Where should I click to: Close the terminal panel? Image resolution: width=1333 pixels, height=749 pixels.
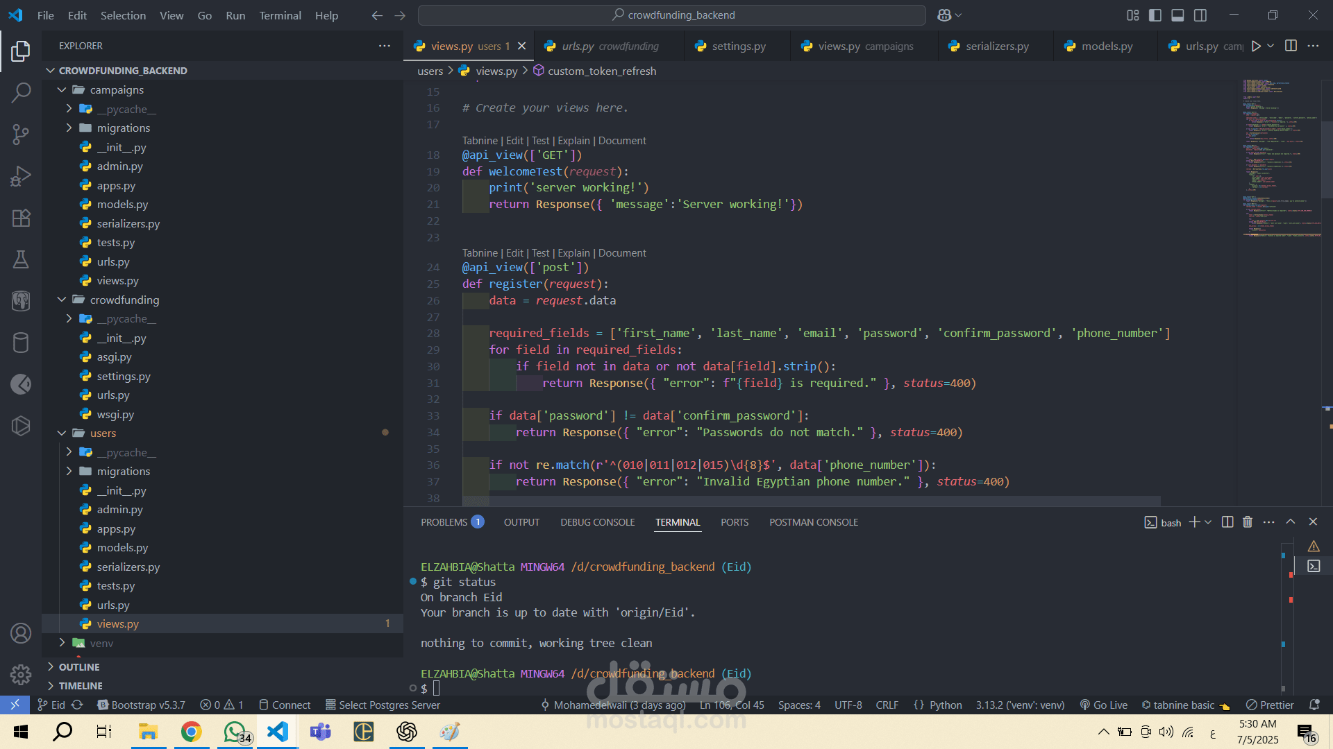pyautogui.click(x=1313, y=522)
